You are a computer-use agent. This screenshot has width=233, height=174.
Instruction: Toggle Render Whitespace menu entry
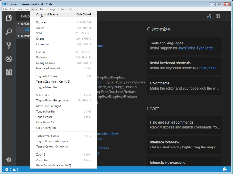(x=64, y=141)
